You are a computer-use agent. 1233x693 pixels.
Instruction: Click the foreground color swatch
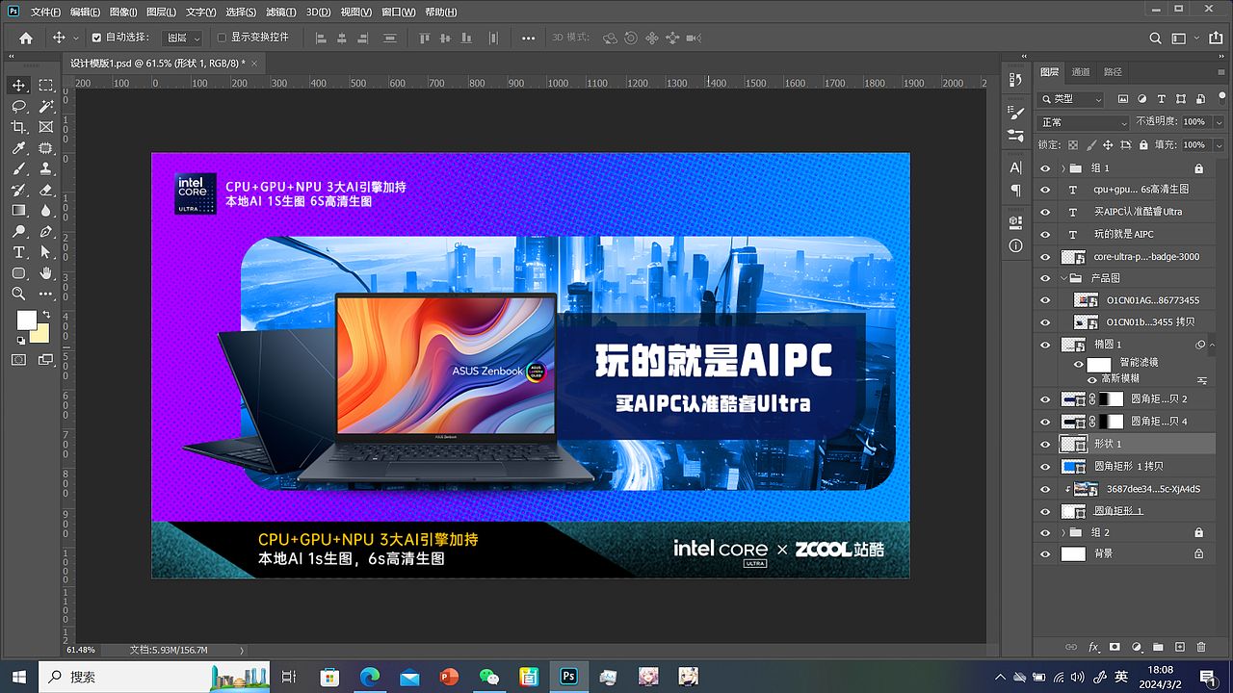[26, 321]
